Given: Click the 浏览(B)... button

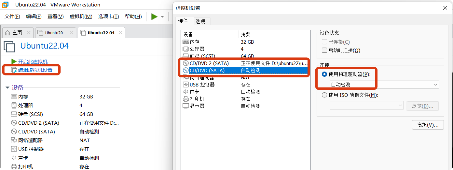Looking at the screenshot, I should coord(423,106).
